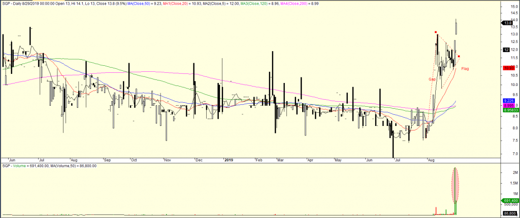
Task: Click the black 13.8 last price tag
Action: (507, 23)
